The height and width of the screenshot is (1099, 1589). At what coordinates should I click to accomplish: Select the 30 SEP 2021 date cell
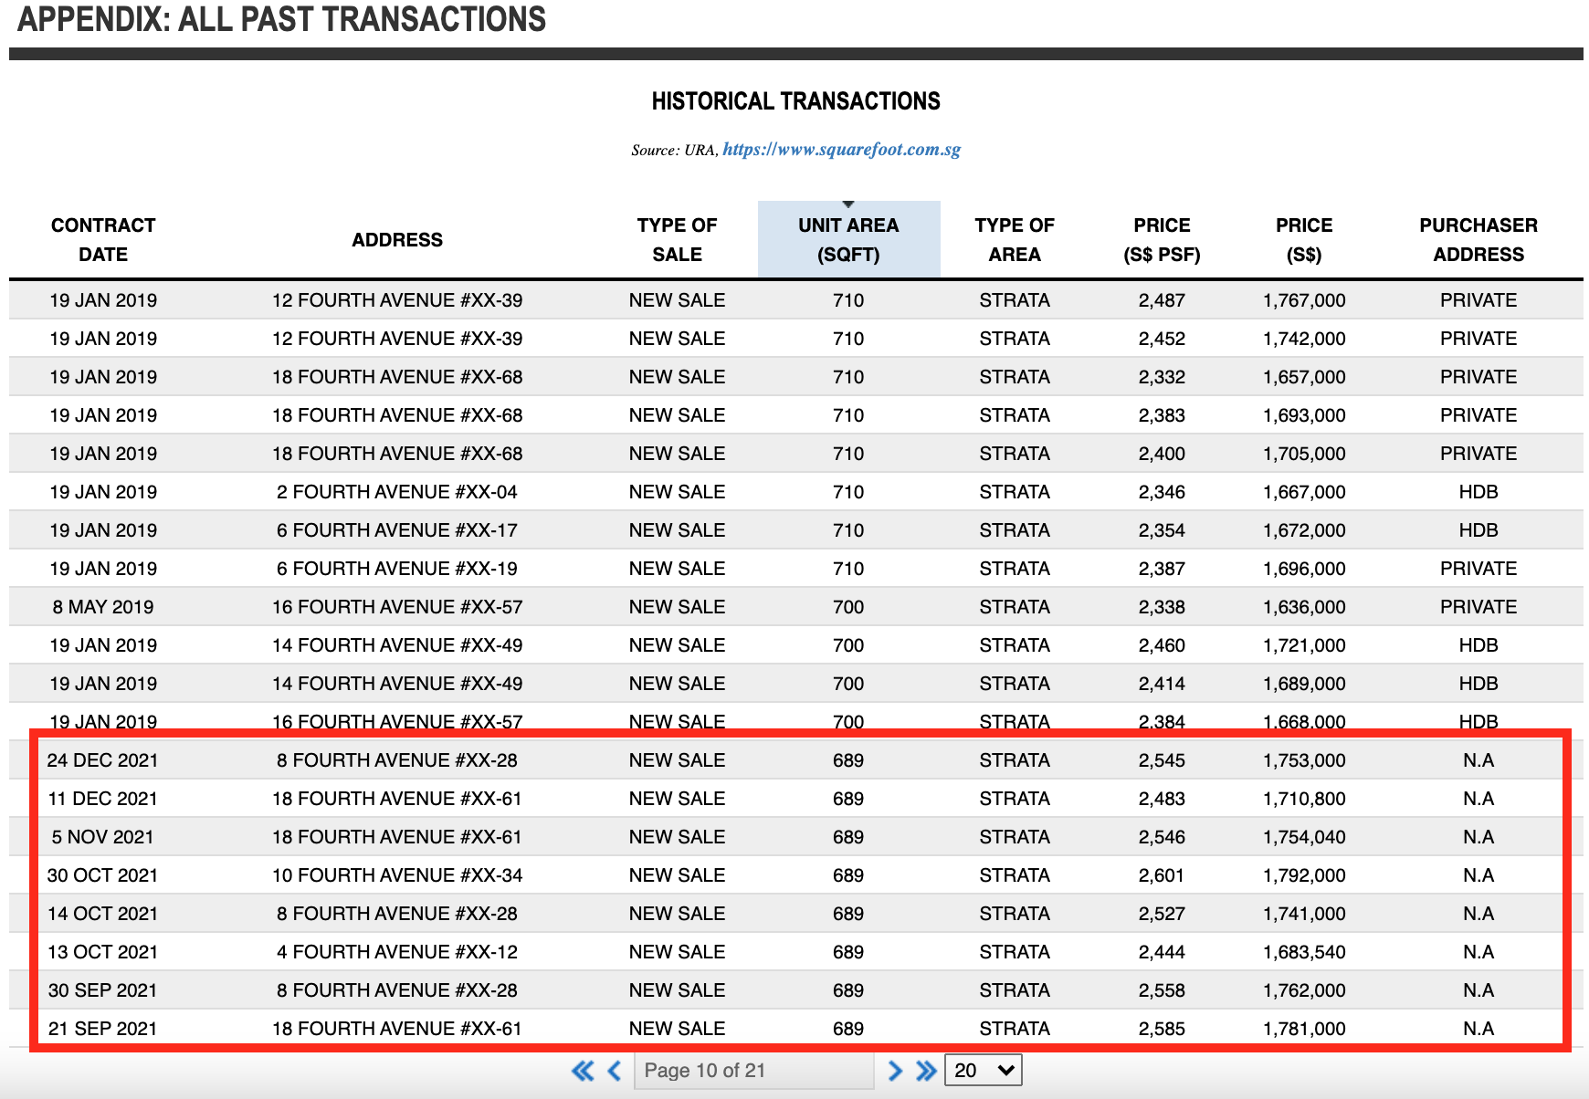(103, 990)
